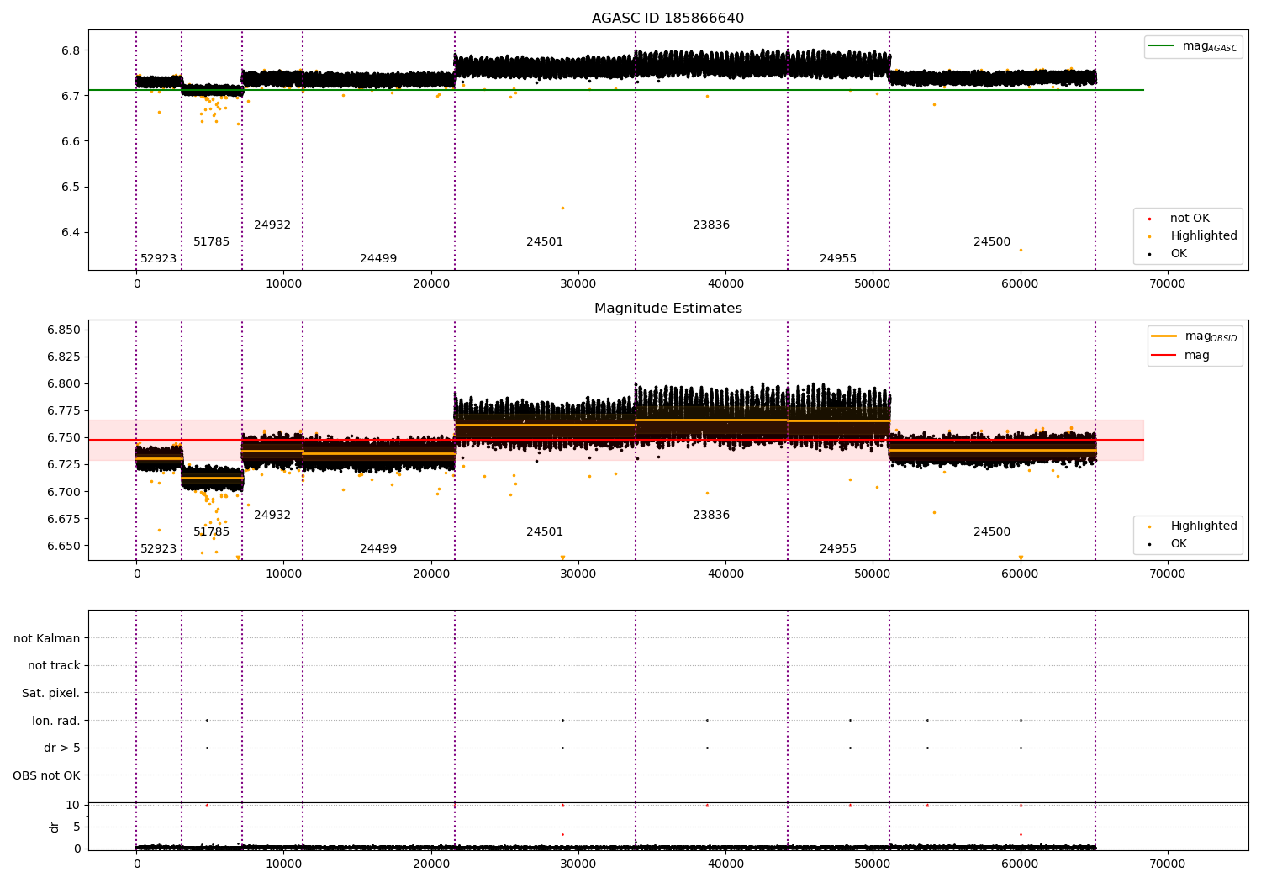Click 'Highlighted' in the top plot legend

(1203, 235)
